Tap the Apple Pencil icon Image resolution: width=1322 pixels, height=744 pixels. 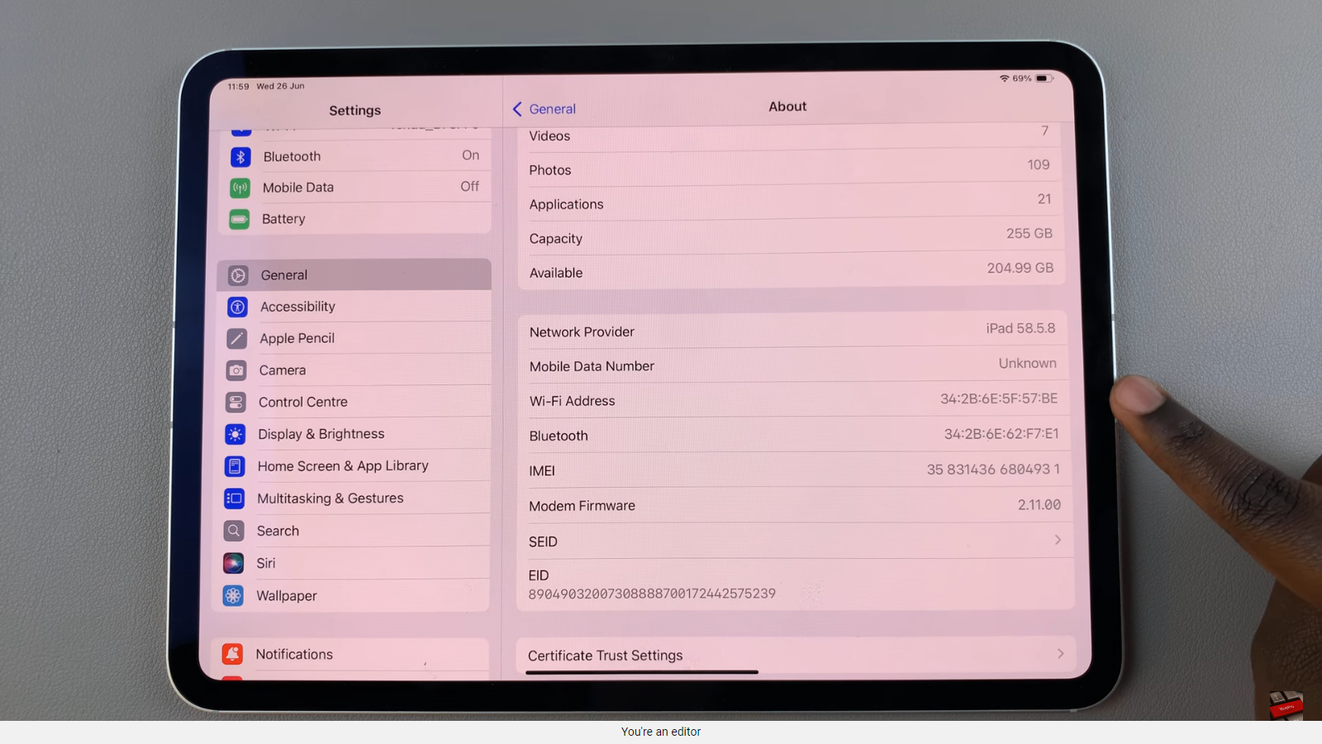(x=236, y=338)
